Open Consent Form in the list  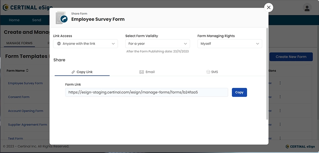[19, 97]
